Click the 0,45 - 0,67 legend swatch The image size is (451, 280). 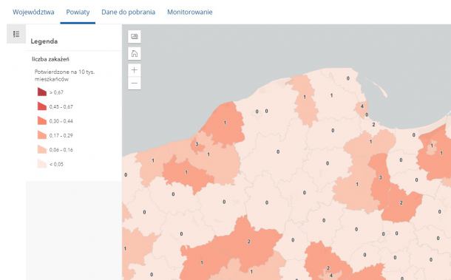42,106
